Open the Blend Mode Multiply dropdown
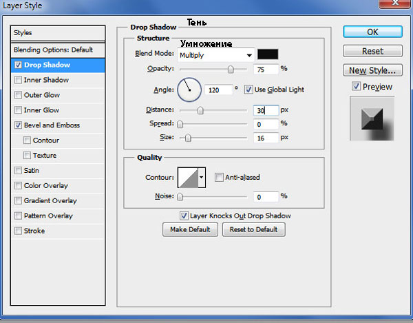Screen dimensions: 413x323 [216, 55]
